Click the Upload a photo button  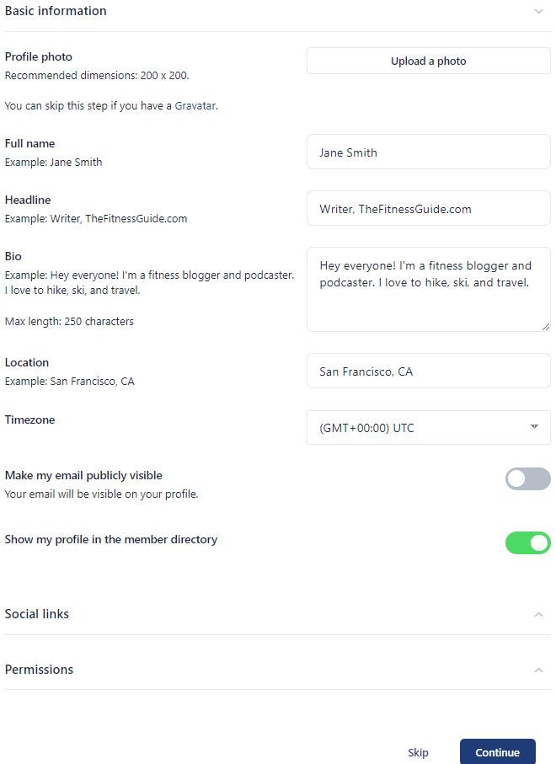point(428,60)
